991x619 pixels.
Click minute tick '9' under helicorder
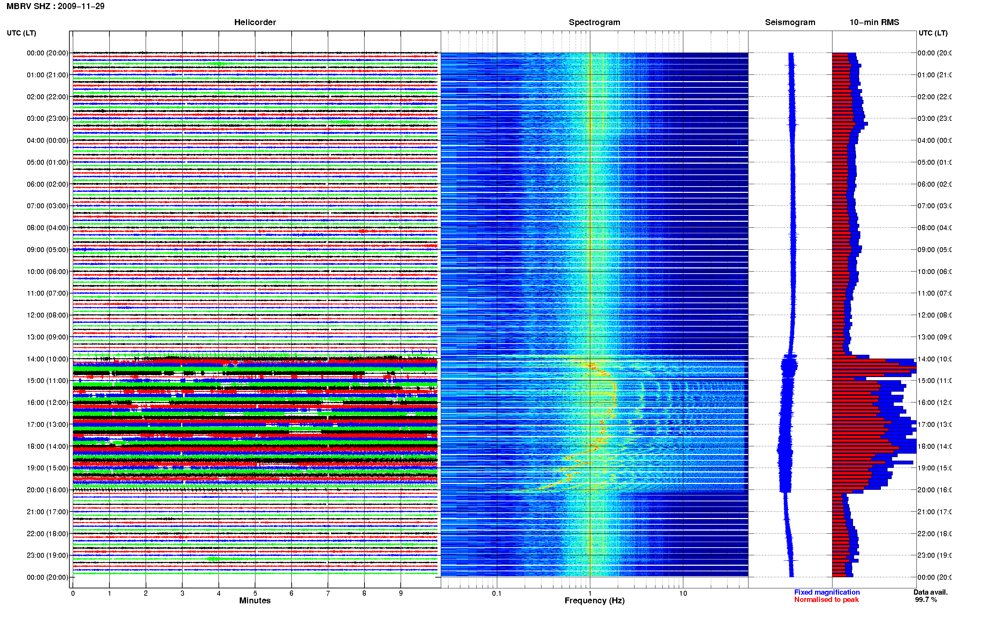tap(401, 593)
